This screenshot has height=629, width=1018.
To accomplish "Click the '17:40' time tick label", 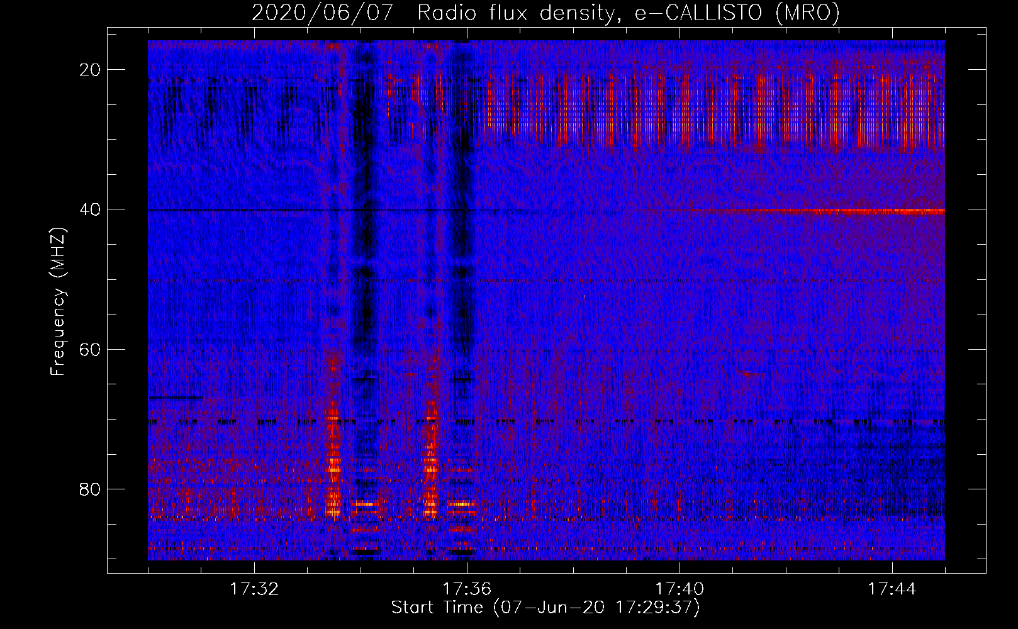I will click(x=680, y=589).
